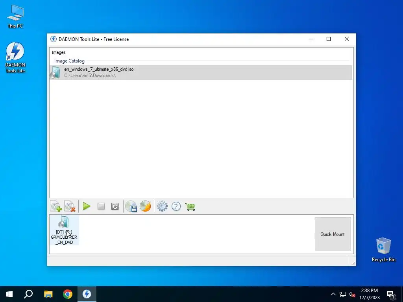Minimize the DAEMON Tools Lite window
403x302 pixels.
tap(311, 39)
